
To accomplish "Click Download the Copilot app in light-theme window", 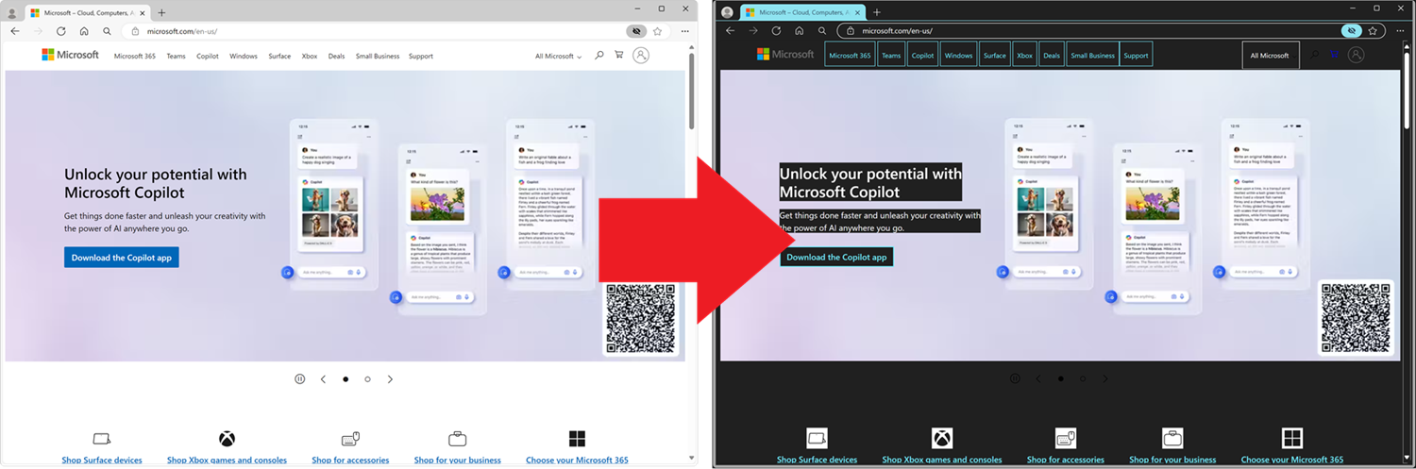I will 122,257.
